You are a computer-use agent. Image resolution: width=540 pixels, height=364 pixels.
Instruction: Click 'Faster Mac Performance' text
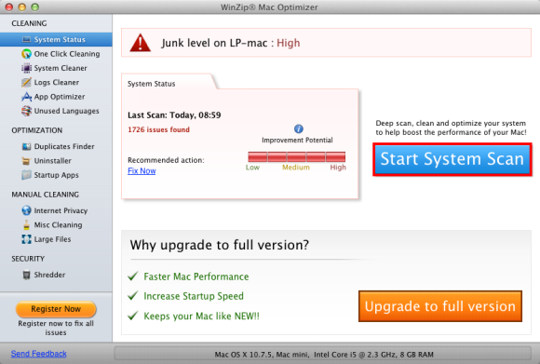196,276
